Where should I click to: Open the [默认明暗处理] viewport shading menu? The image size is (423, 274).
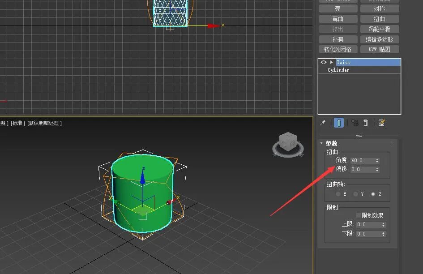click(x=44, y=123)
